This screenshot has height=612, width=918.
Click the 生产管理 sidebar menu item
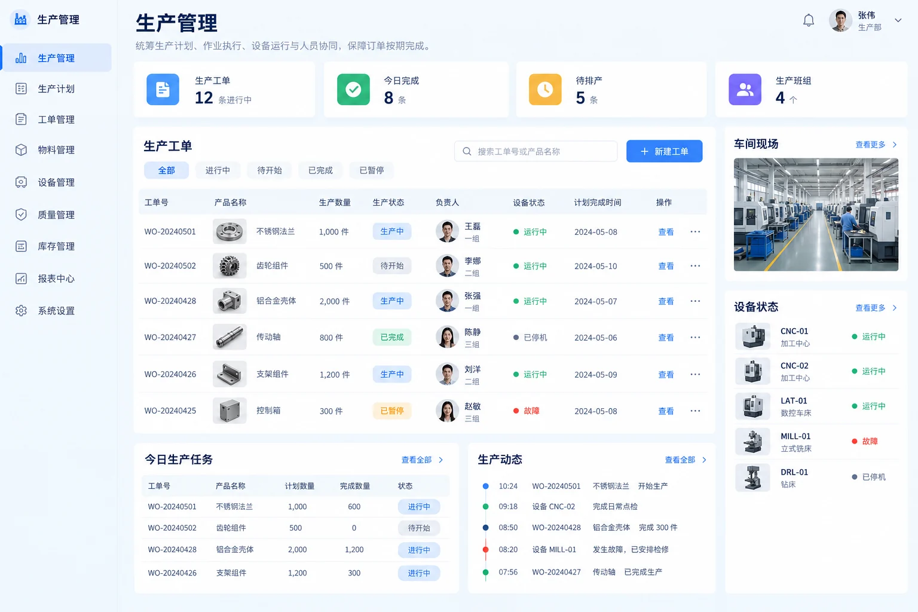point(57,58)
